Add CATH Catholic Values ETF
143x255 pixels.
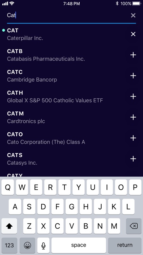(x=133, y=97)
